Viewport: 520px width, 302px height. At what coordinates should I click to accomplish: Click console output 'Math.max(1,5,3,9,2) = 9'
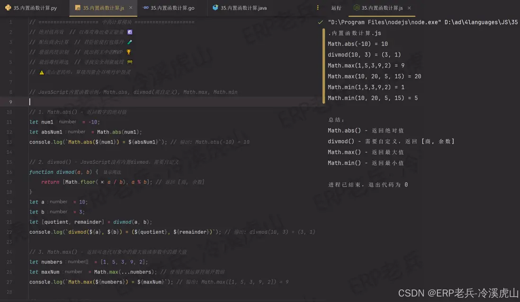coord(366,66)
